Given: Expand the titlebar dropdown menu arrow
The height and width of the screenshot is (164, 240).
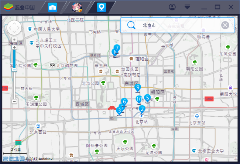Looking at the screenshot, I should [x=187, y=7].
